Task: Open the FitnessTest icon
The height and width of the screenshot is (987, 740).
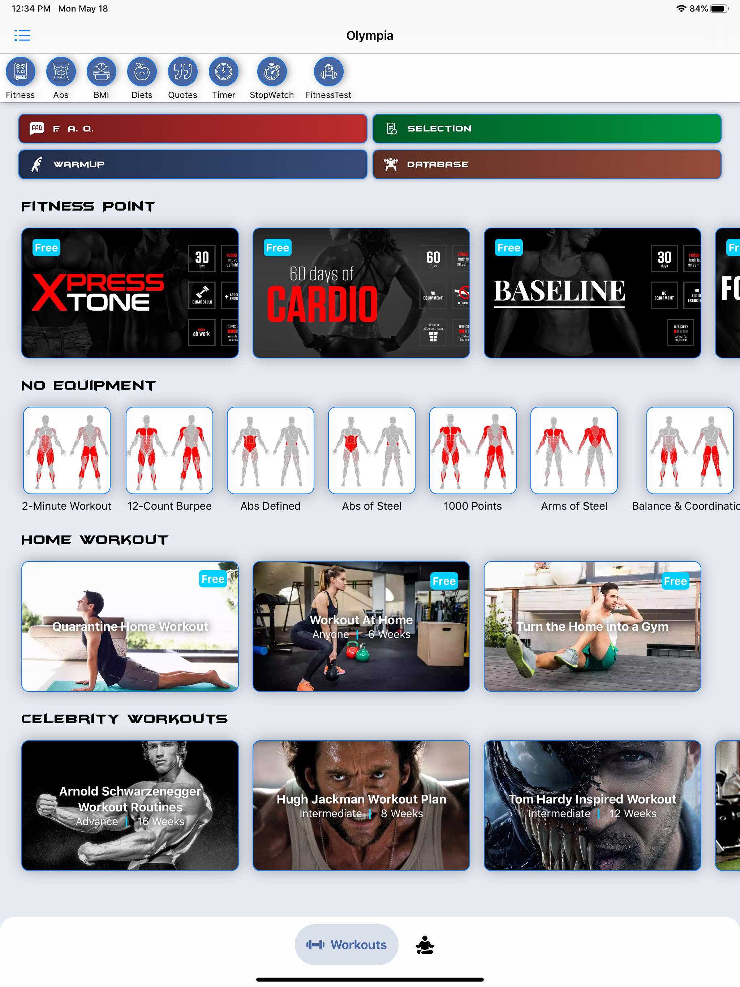Action: click(x=328, y=72)
